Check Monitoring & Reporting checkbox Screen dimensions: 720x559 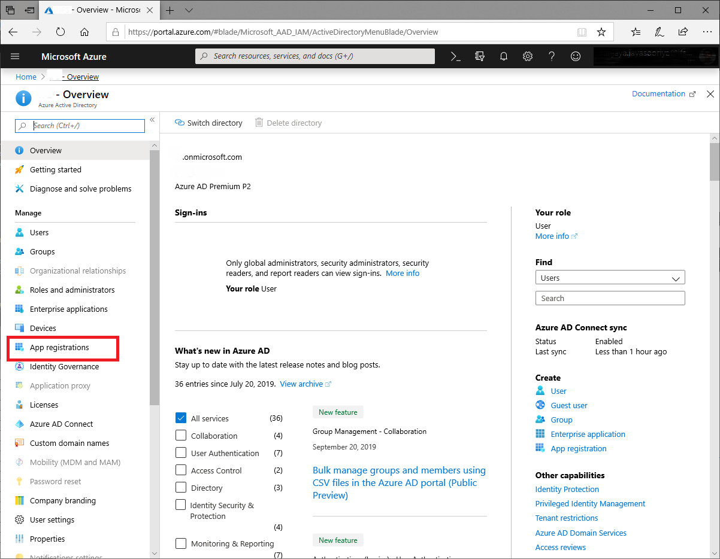coord(181,543)
